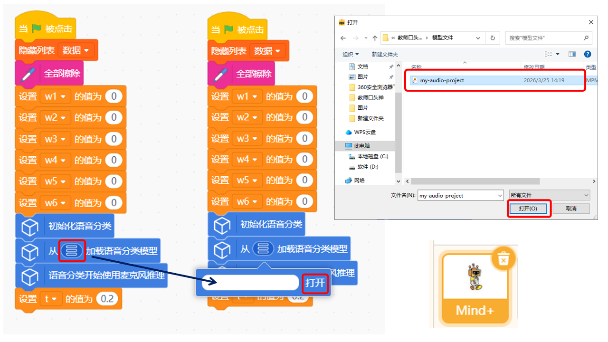Delete the Mind+ sprite with trash icon
The height and width of the screenshot is (342, 608).
click(x=503, y=259)
